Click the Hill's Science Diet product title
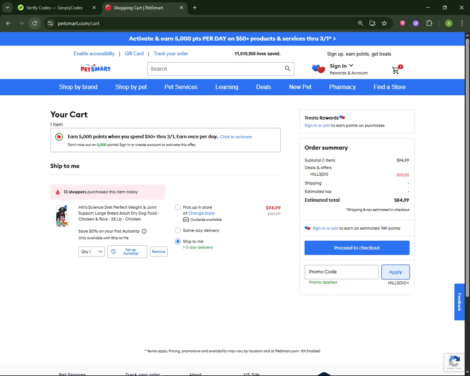 click(x=119, y=213)
